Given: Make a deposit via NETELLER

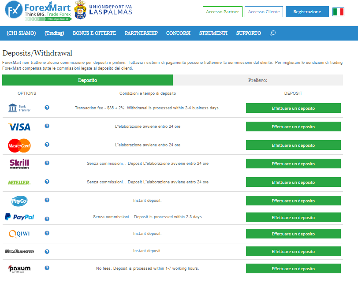Looking at the screenshot, I should pyautogui.click(x=293, y=182).
